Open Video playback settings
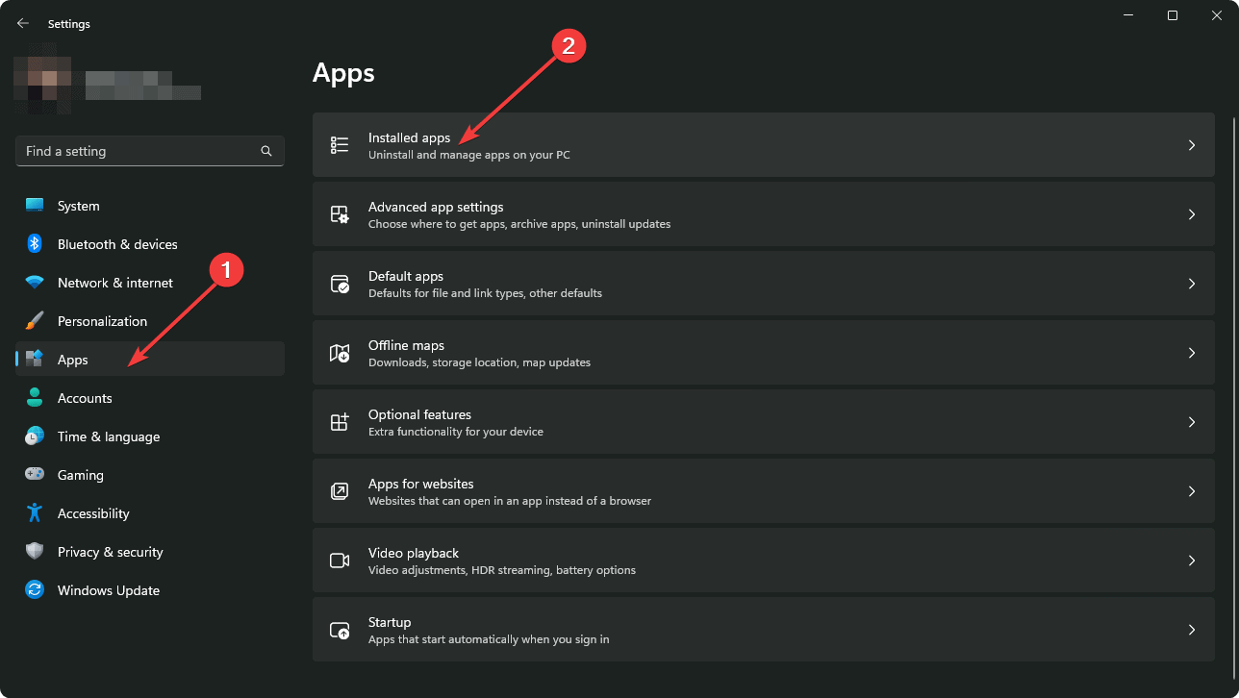 click(x=764, y=561)
